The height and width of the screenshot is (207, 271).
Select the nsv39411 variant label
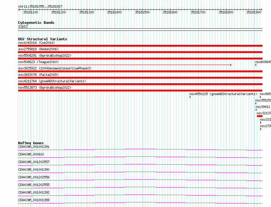click(x=263, y=107)
